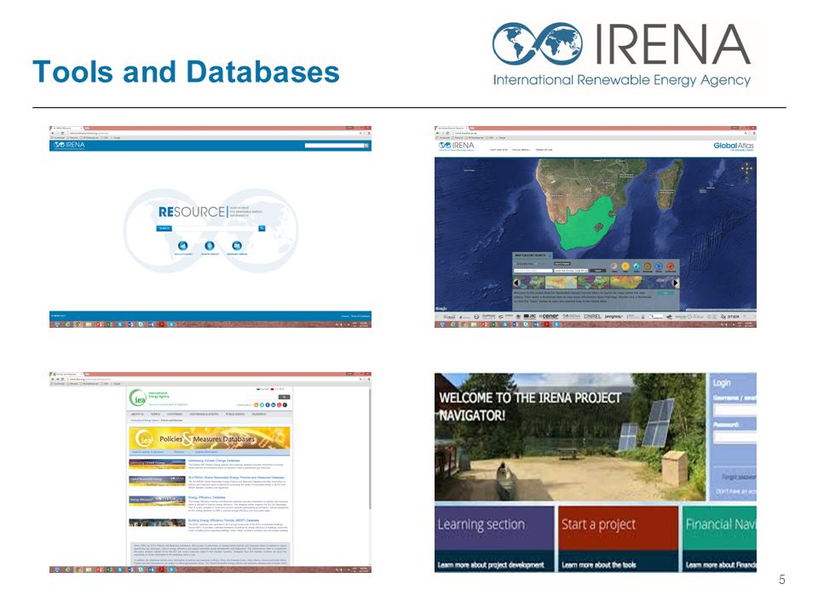Click the Password field in Login panel
Screen dimensions: 818x613
[734, 437]
